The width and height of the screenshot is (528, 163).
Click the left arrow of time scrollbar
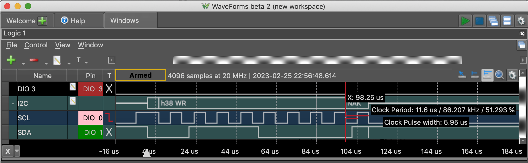point(112,60)
